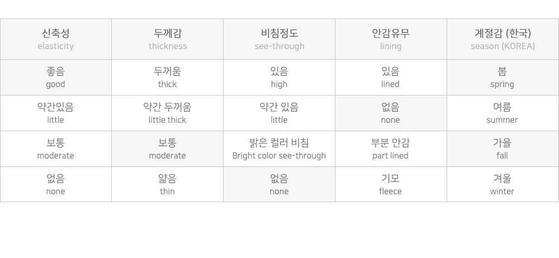
Task: Select the highlighted 'fall' season cell
Action: click(x=503, y=149)
